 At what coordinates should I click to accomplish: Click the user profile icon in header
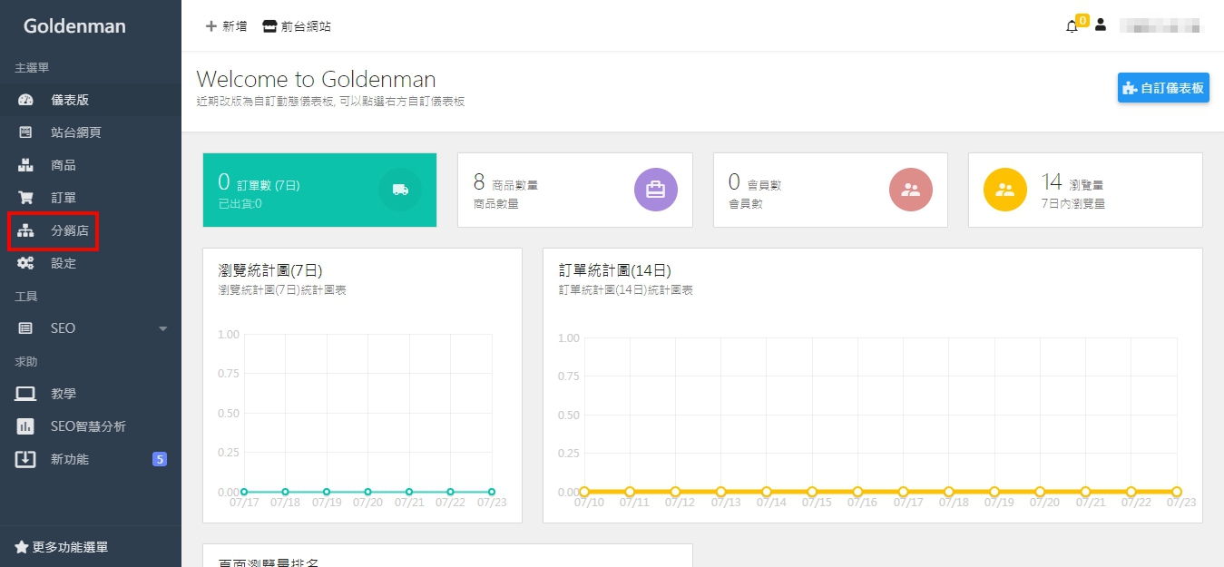tap(1101, 25)
